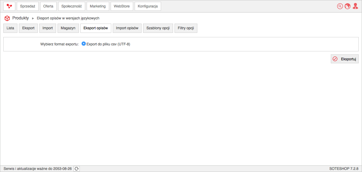Click the red Produkty cube icon
The width and height of the screenshot is (362, 172).
pos(7,18)
